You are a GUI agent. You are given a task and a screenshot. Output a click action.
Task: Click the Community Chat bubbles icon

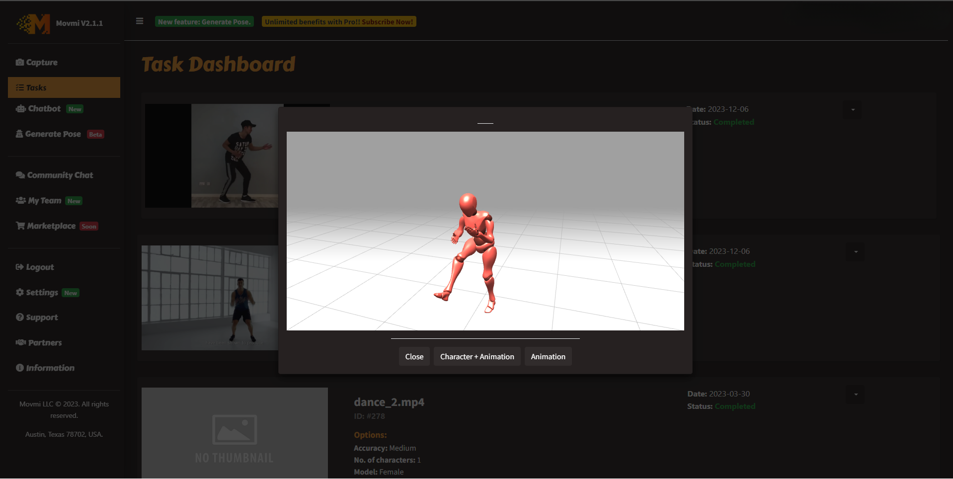20,175
